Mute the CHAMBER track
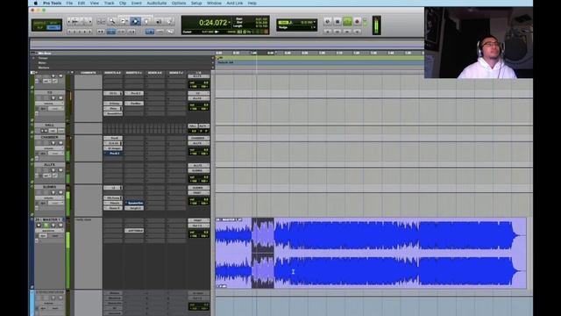Image resolution: width=561 pixels, height=316 pixels. click(60, 143)
